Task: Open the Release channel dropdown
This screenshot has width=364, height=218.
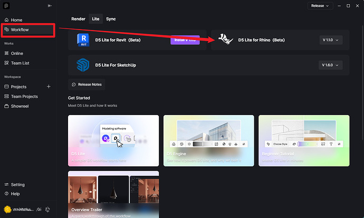Action: coord(320,6)
